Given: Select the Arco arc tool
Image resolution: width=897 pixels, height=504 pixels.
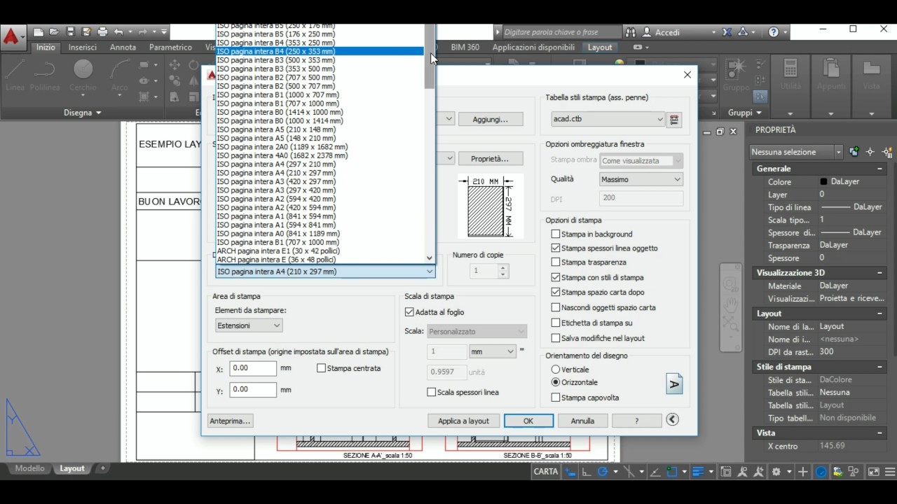Looking at the screenshot, I should (x=120, y=76).
